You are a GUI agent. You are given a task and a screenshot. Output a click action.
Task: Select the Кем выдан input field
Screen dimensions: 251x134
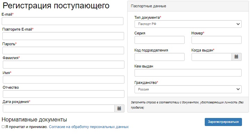188,73
